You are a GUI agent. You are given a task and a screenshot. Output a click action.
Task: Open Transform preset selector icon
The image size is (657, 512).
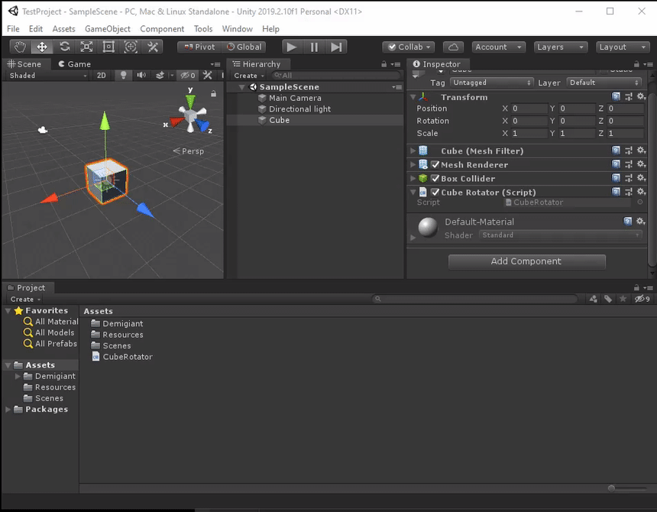coord(629,97)
